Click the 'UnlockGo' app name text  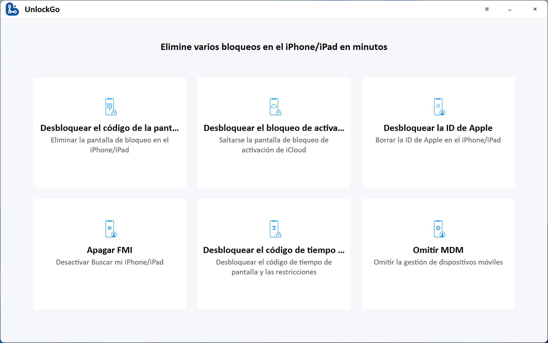[x=42, y=9]
